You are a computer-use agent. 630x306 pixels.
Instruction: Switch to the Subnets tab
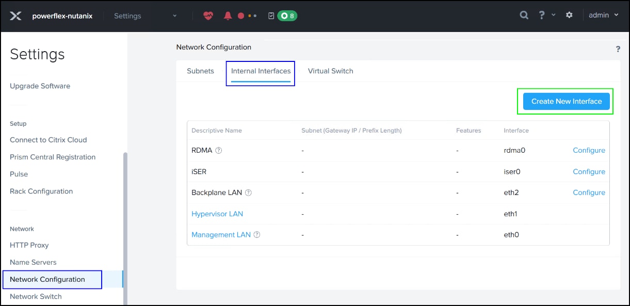click(200, 71)
